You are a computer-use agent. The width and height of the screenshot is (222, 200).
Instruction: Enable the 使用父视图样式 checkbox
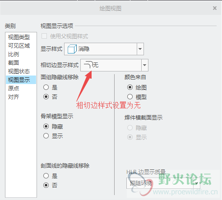(44, 36)
